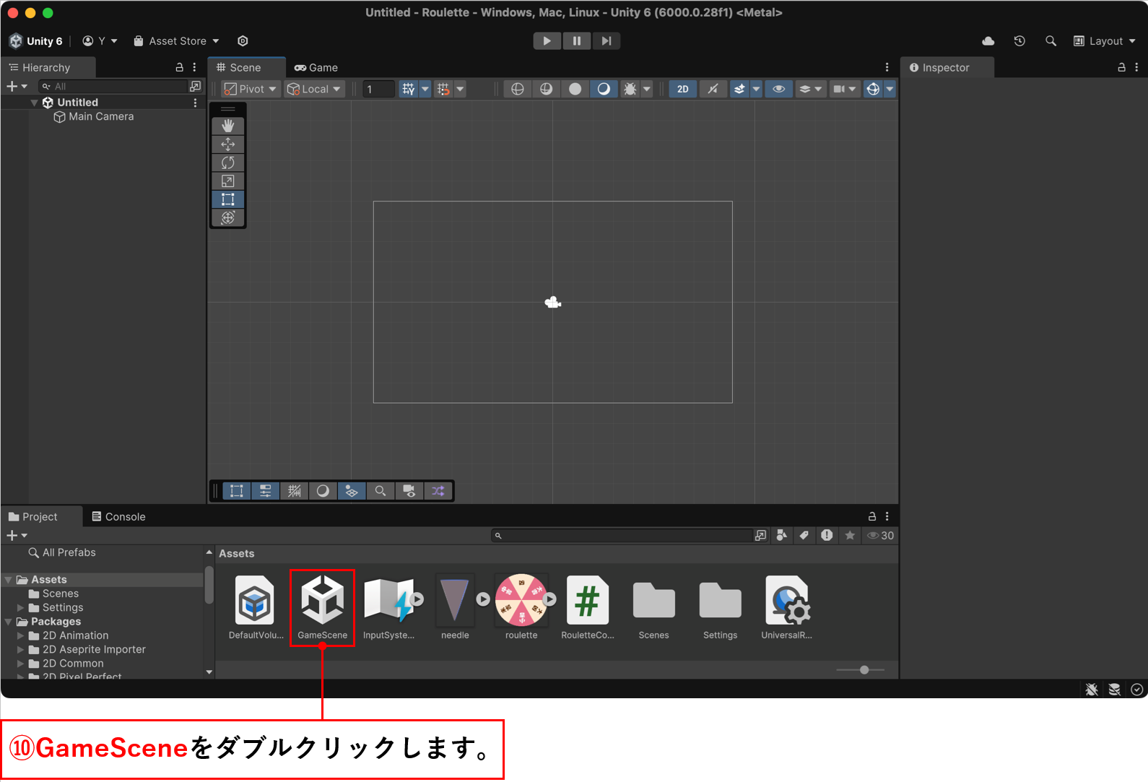The height and width of the screenshot is (782, 1148).
Task: Click the Unity 6 logo button
Action: (36, 41)
